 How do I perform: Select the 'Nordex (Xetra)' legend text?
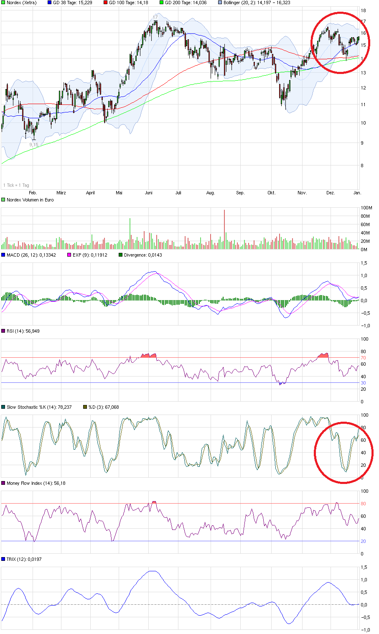pyautogui.click(x=22, y=3)
